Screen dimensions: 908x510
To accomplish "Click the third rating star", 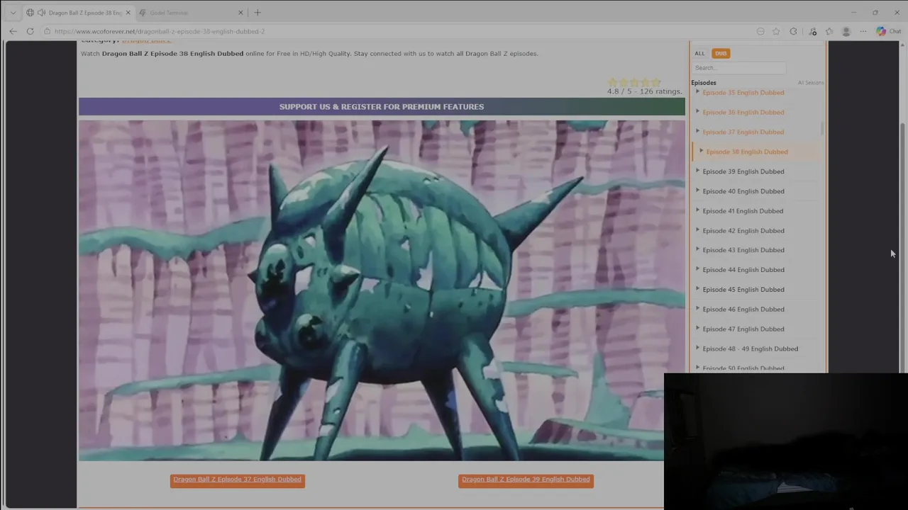I will [634, 83].
